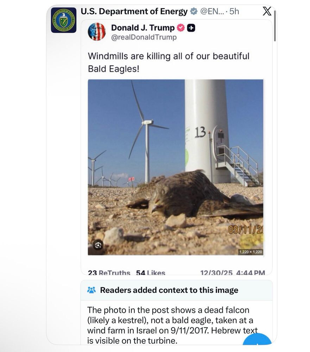The height and width of the screenshot is (352, 310).
Task: Click the community notes people icon
Action: [91, 290]
